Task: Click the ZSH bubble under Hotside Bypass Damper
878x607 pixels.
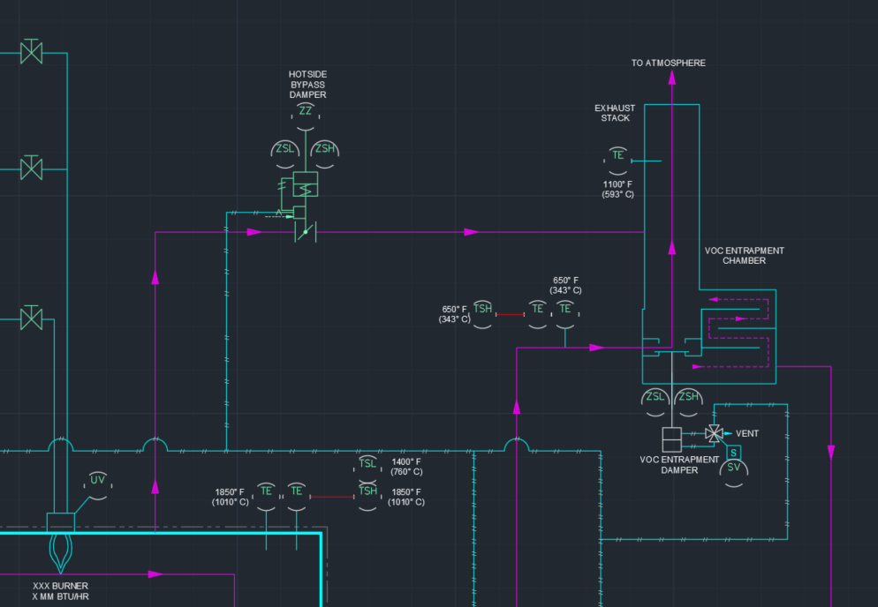Action: 325,154
